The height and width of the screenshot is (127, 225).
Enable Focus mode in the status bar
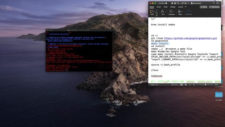175,85
